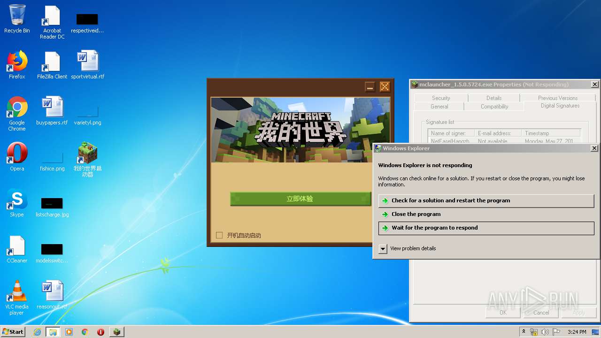Launch Skype desktop shortcut
601x338 pixels.
[x=17, y=203]
